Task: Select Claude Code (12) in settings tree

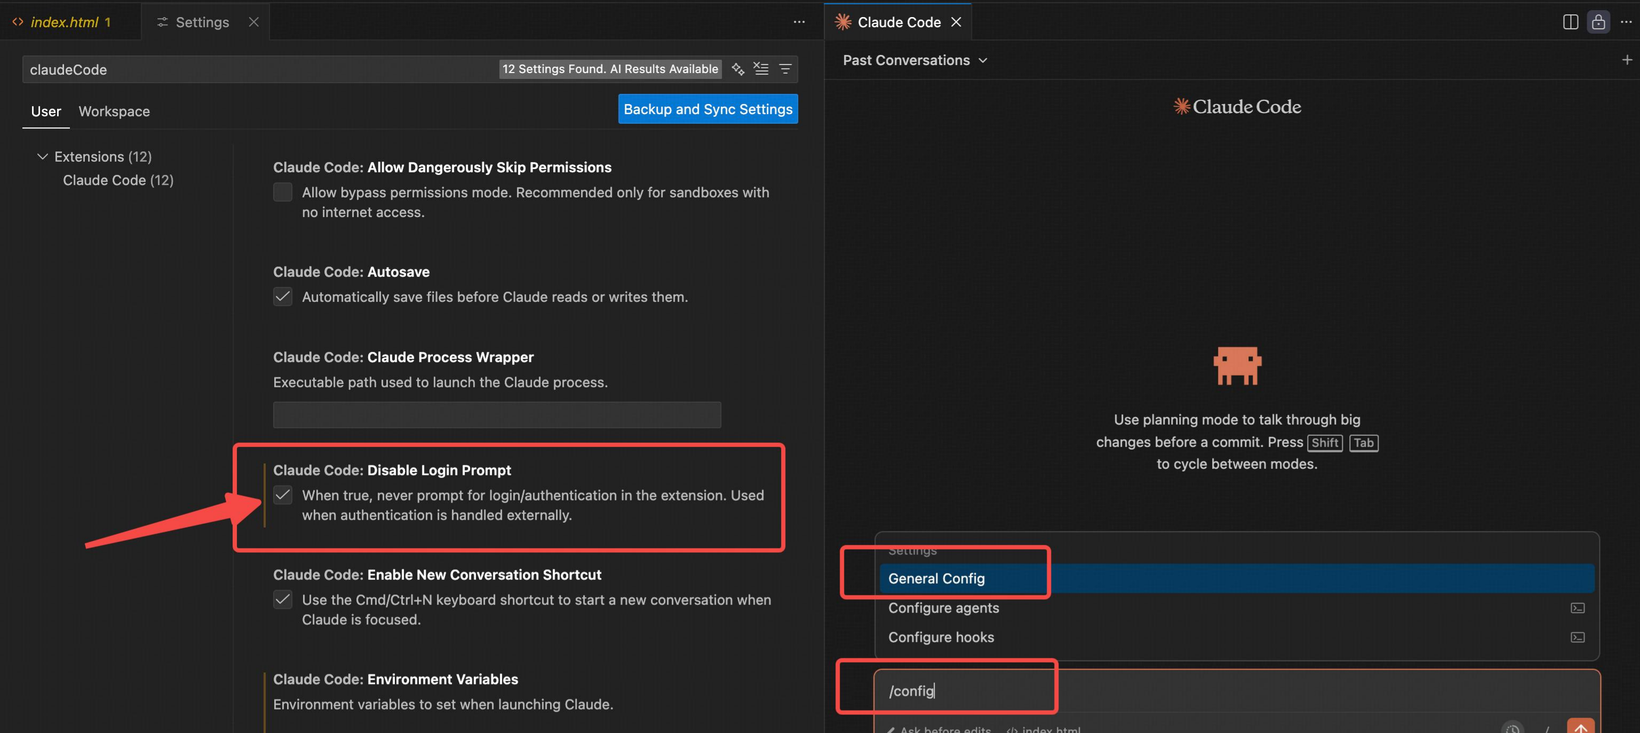Action: pos(118,180)
